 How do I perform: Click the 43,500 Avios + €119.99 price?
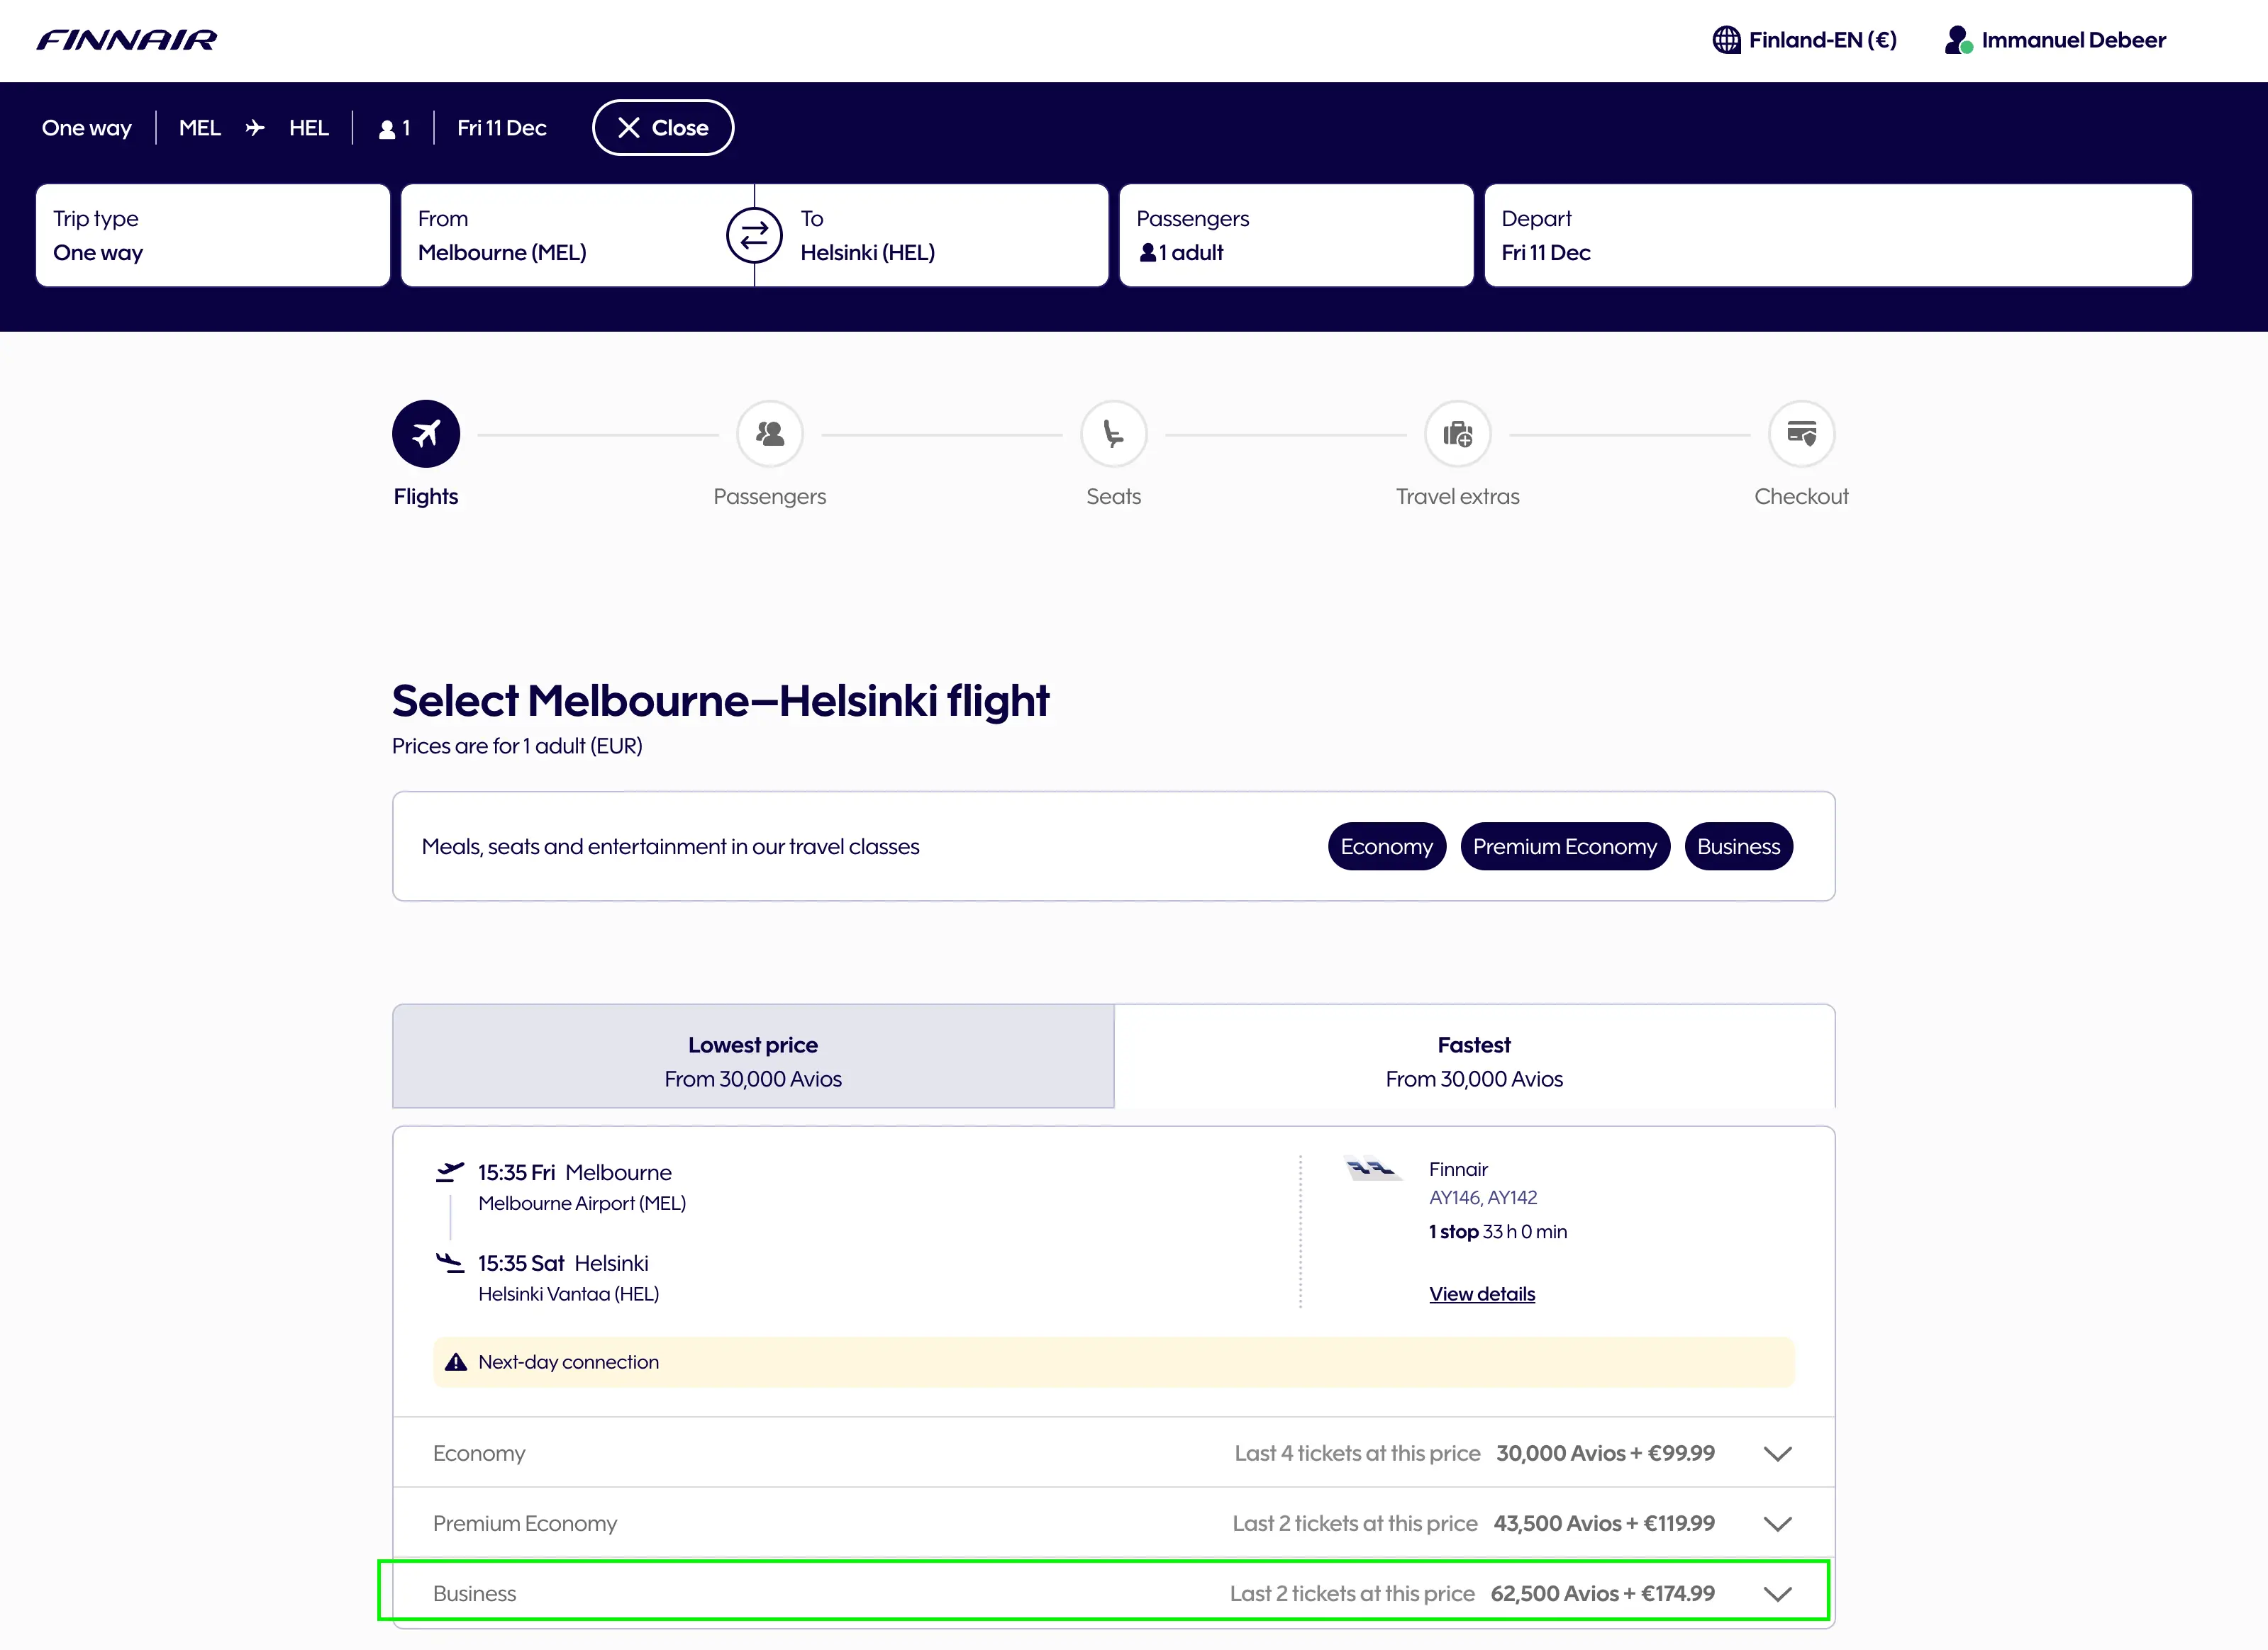tap(1604, 1523)
